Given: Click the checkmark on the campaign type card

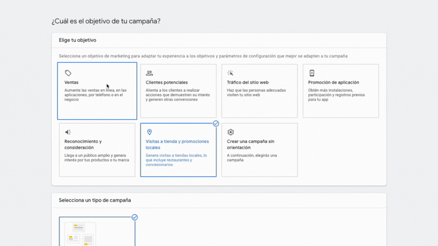Looking at the screenshot, I should (x=135, y=217).
